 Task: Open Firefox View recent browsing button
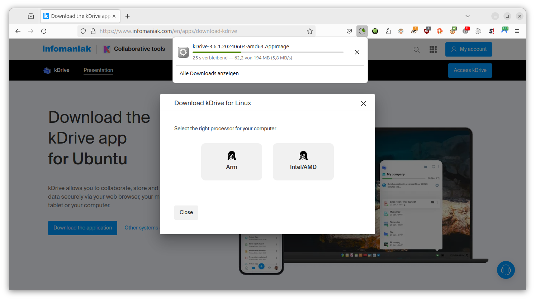(31, 16)
